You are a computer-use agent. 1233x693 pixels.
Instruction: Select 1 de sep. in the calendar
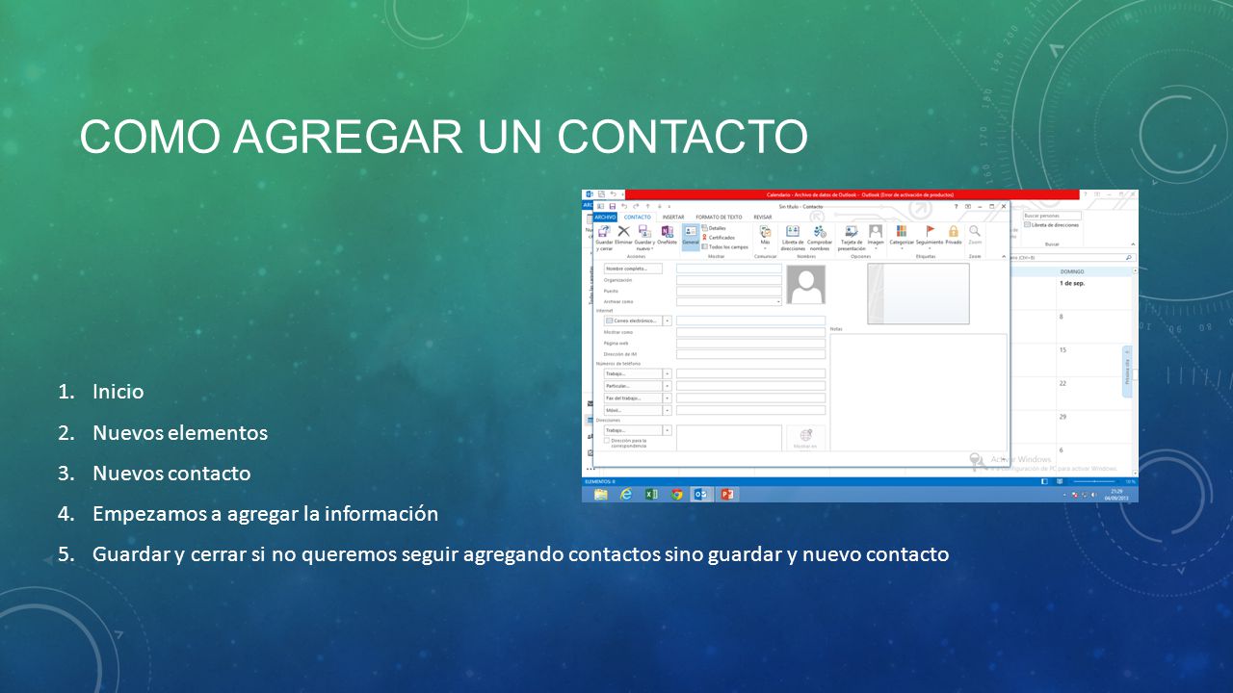(1072, 283)
